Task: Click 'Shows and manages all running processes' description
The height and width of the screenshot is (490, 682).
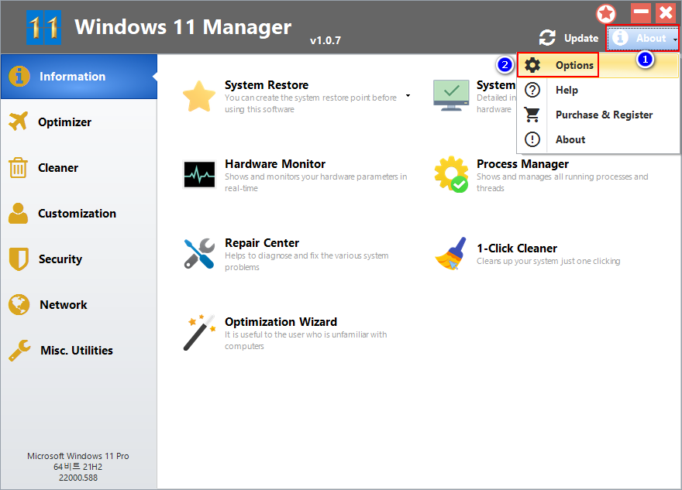Action: click(x=562, y=182)
